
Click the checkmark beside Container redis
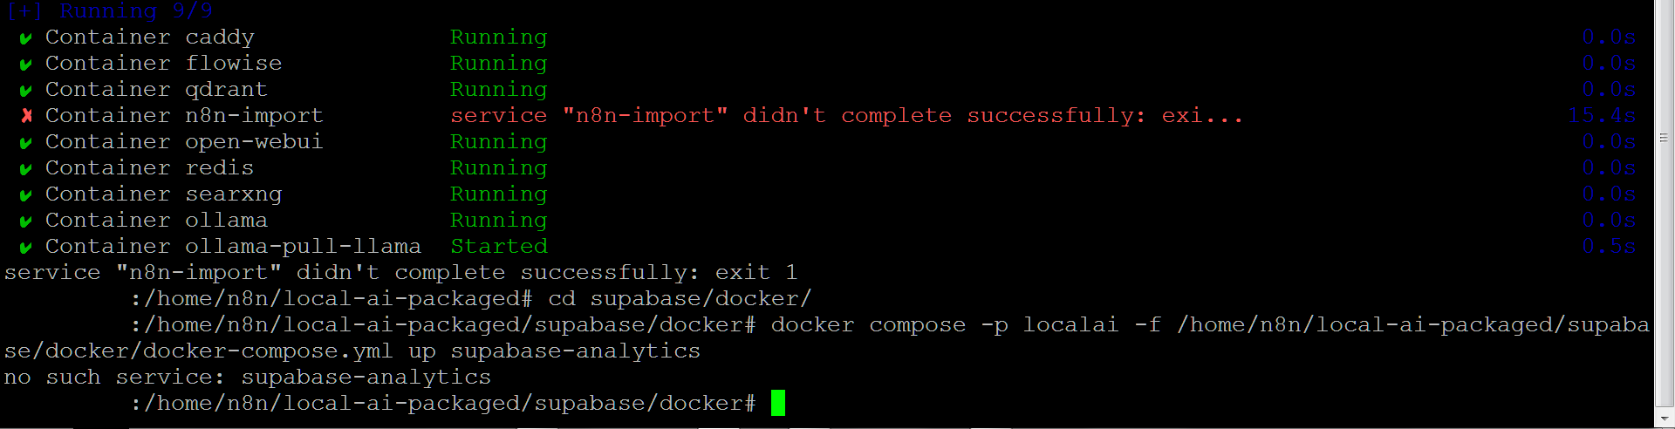(x=26, y=169)
